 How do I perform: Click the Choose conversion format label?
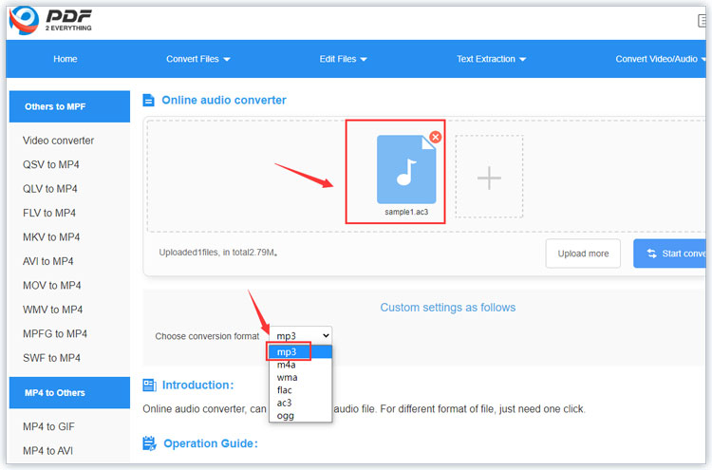click(x=207, y=336)
